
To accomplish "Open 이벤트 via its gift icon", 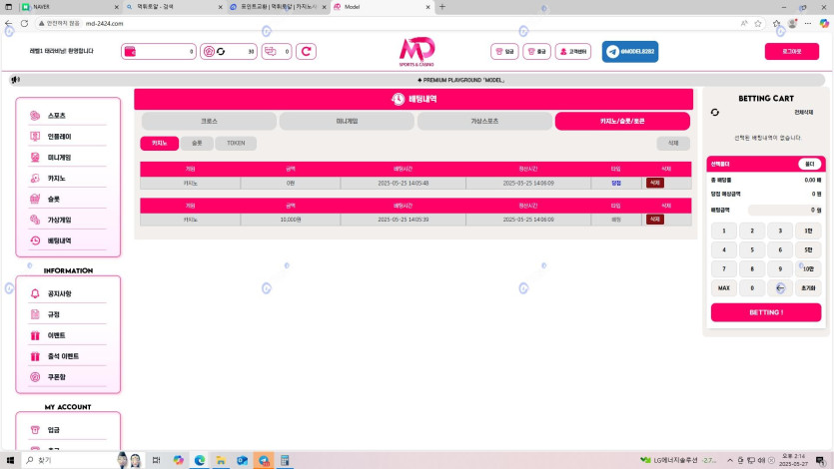I will 35,336.
